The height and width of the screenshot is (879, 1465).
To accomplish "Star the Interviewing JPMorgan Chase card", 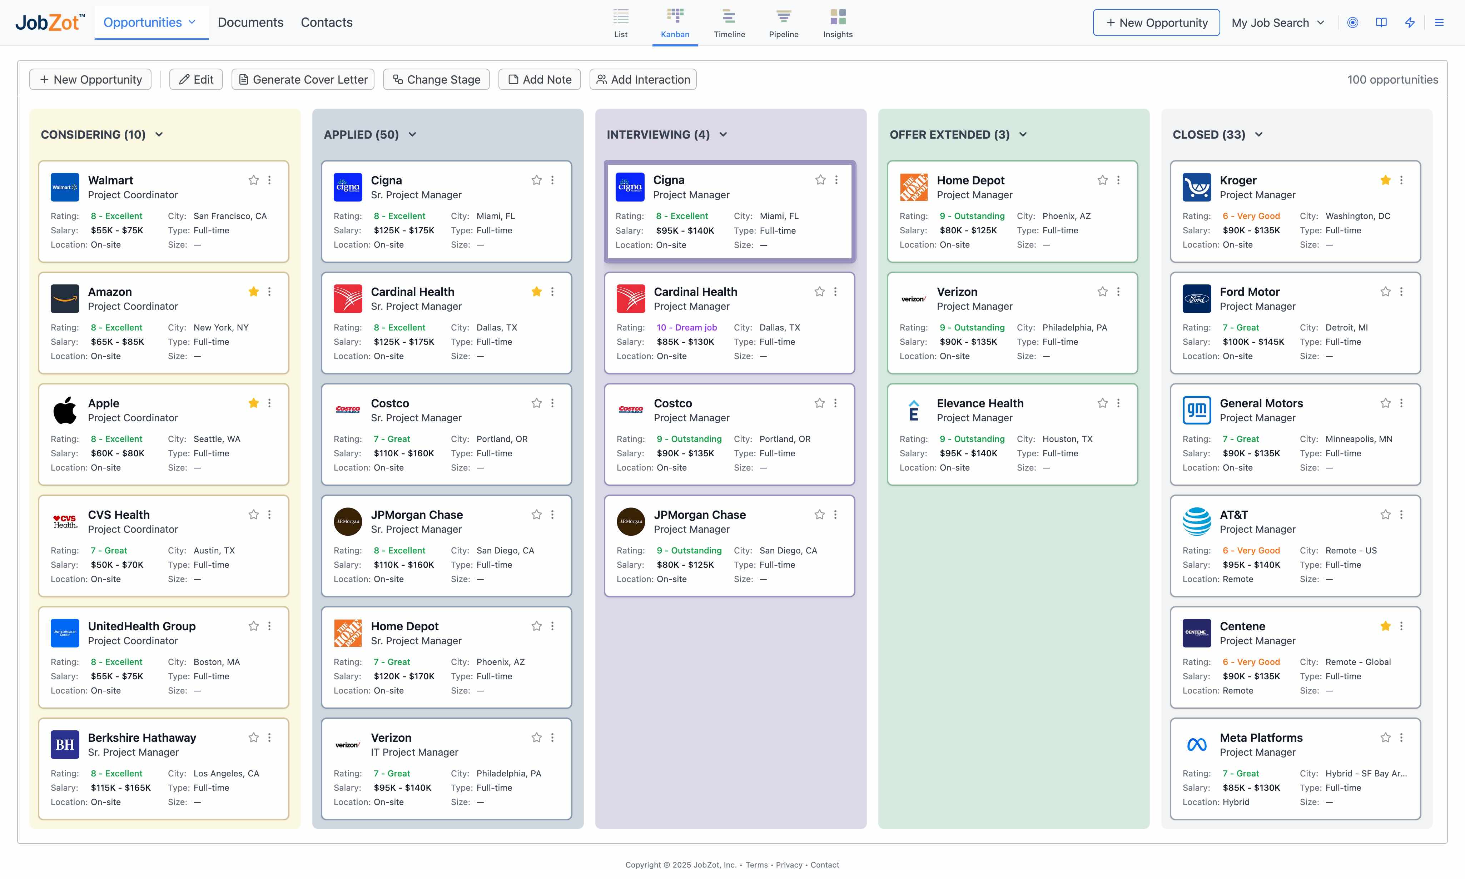I will 820,515.
